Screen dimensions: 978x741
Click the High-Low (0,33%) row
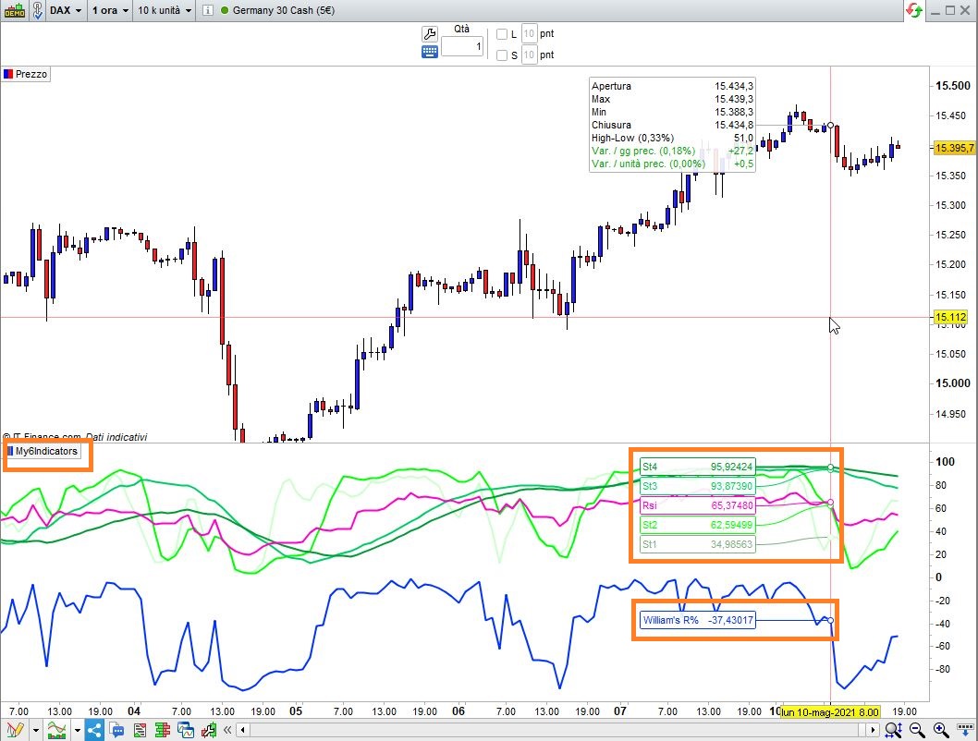pyautogui.click(x=672, y=139)
